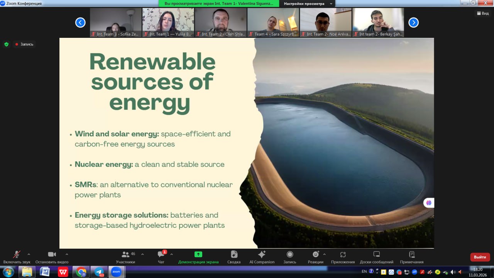494x278 pixels.
Task: Leave the meeting with Выйти button
Action: [x=480, y=257]
